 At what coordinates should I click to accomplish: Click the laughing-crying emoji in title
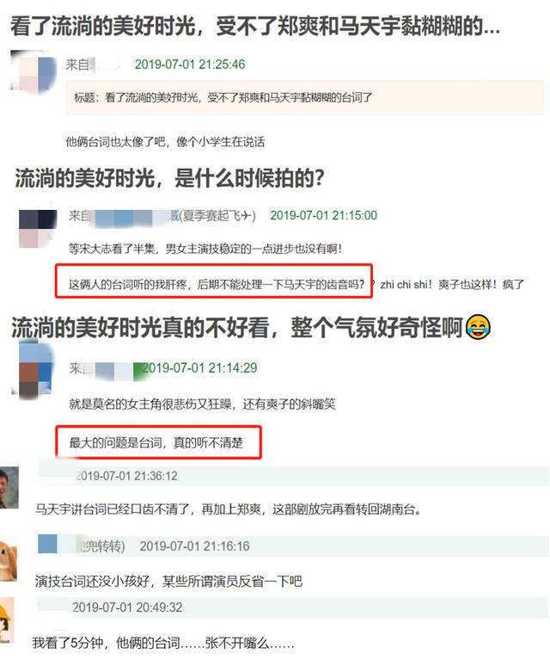[x=478, y=327]
